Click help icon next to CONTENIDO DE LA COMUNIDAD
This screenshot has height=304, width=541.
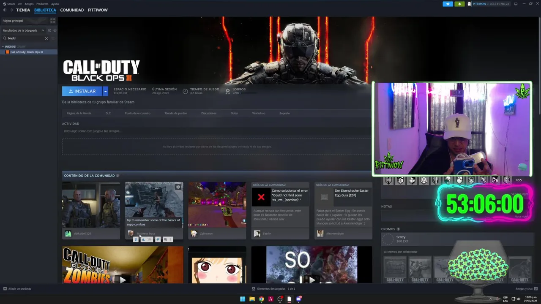[118, 176]
